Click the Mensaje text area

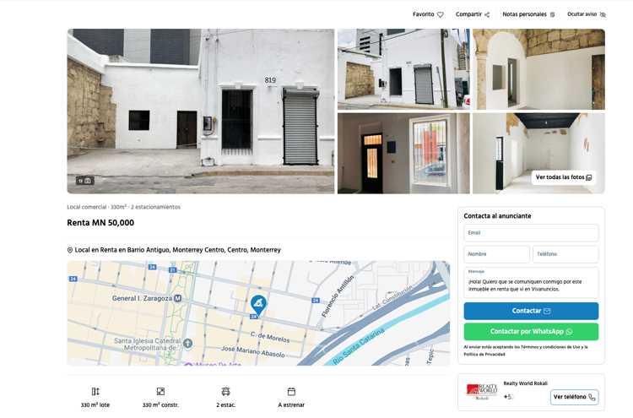(531, 282)
